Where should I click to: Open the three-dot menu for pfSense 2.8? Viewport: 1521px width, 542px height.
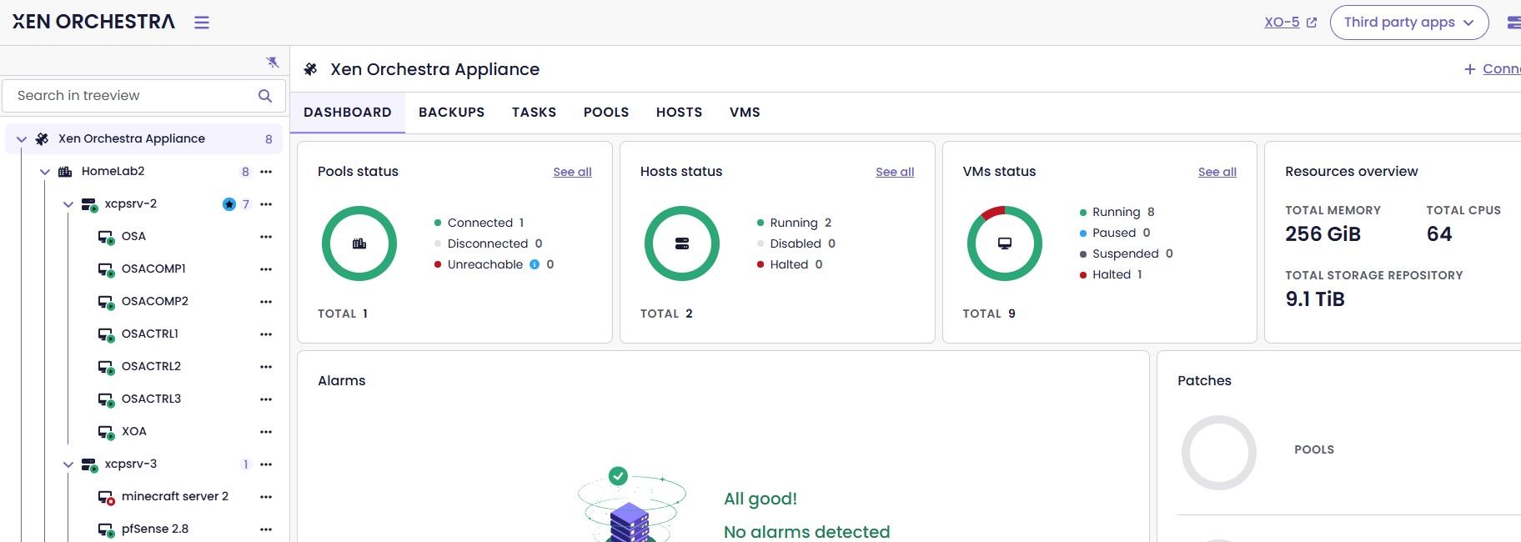[266, 529]
